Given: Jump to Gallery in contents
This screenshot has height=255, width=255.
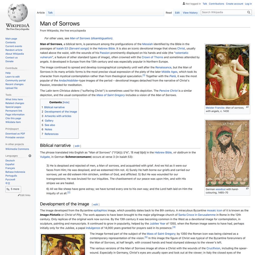Looking at the screenshot, I should 49,121.
